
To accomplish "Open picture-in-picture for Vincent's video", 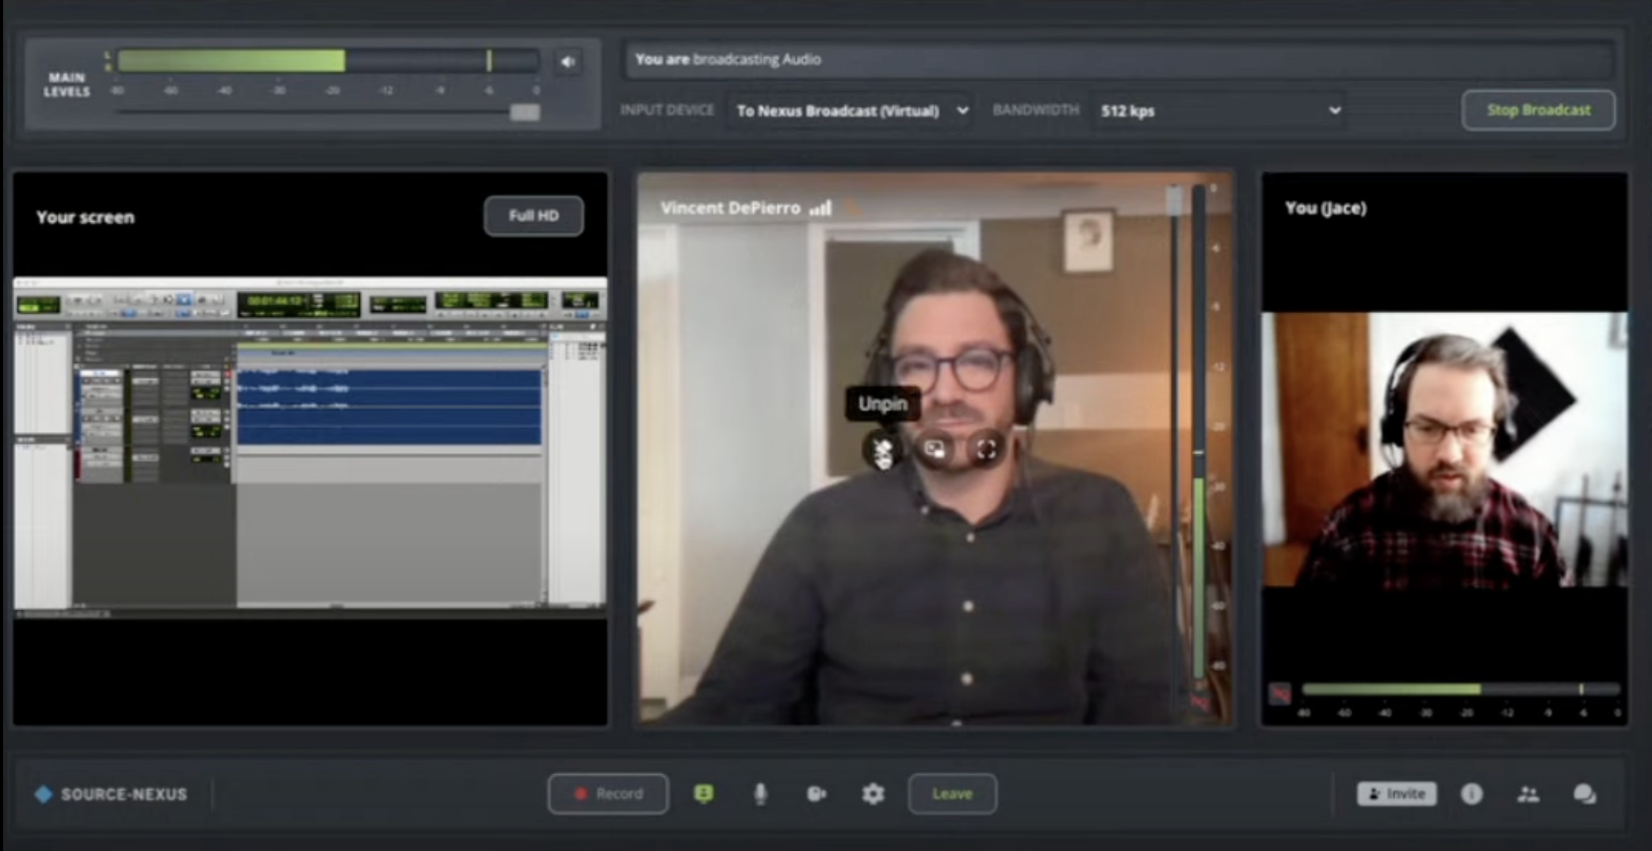I will point(935,450).
